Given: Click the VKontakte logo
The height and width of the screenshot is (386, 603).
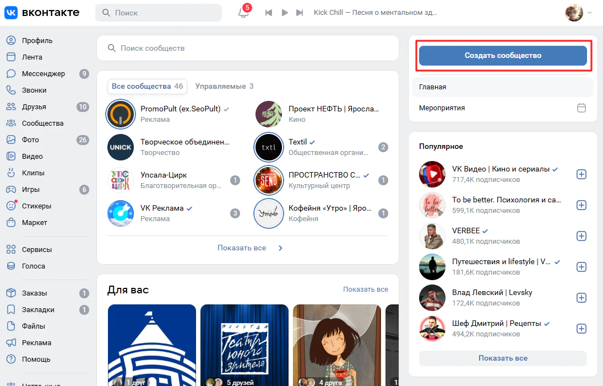Looking at the screenshot, I should (x=42, y=12).
